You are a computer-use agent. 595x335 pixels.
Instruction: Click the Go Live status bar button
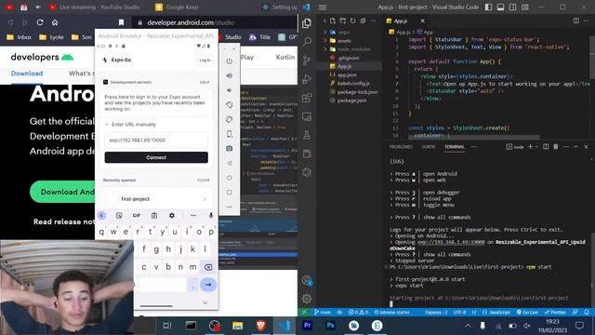[x=527, y=313]
